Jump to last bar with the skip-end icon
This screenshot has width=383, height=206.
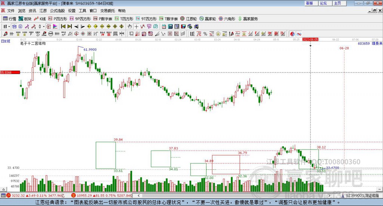pos(70,27)
